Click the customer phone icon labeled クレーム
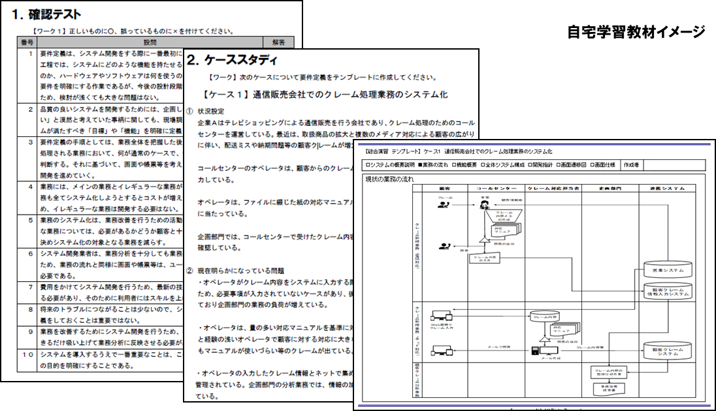 [x=444, y=204]
